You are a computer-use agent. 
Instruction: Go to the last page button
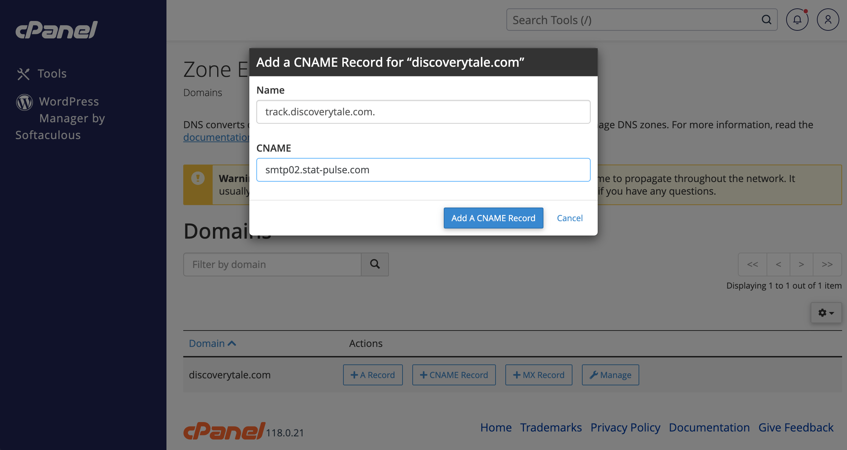coord(827,264)
